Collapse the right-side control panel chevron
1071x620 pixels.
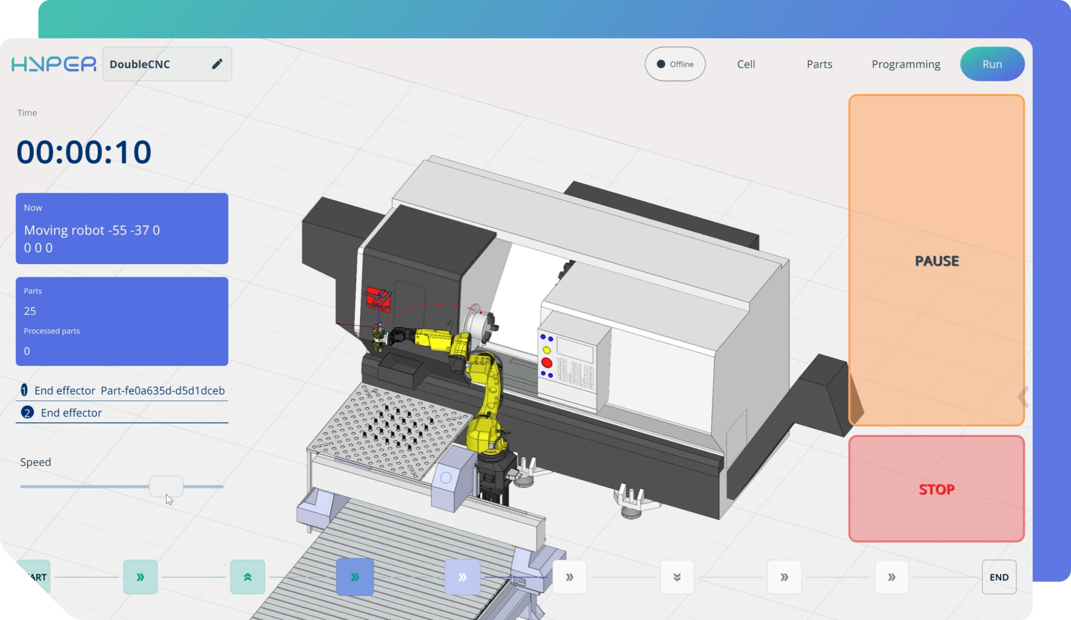1023,397
